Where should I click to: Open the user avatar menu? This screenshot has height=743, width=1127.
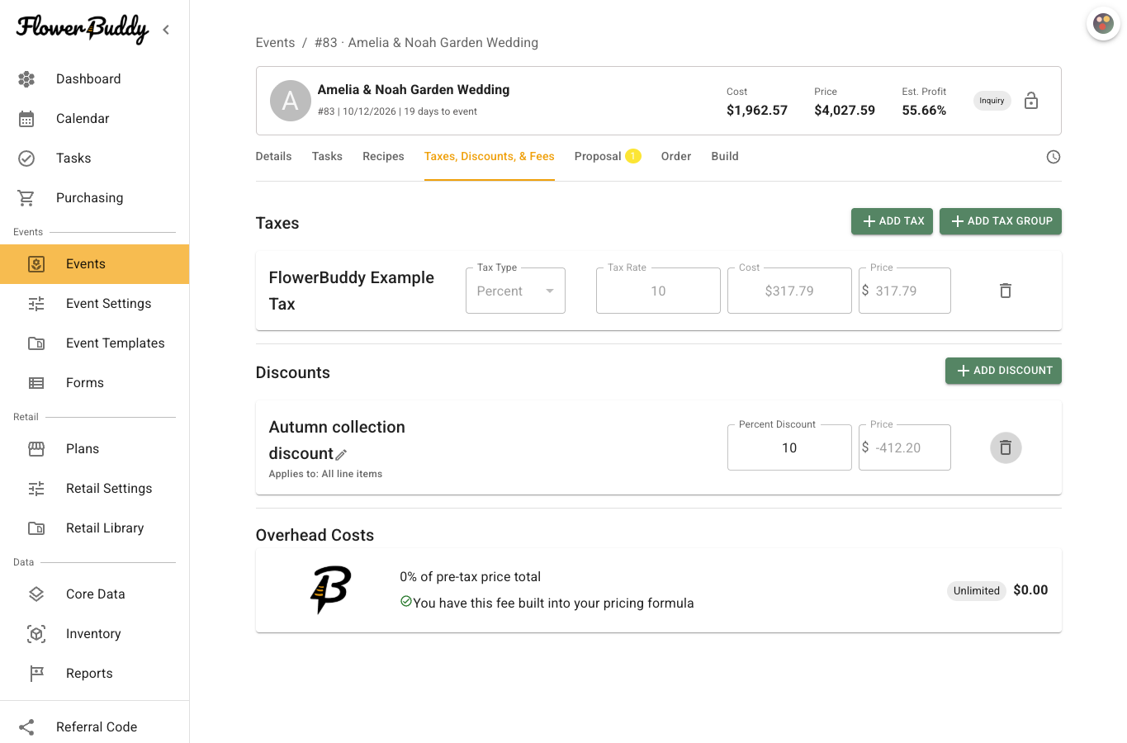pos(1103,24)
